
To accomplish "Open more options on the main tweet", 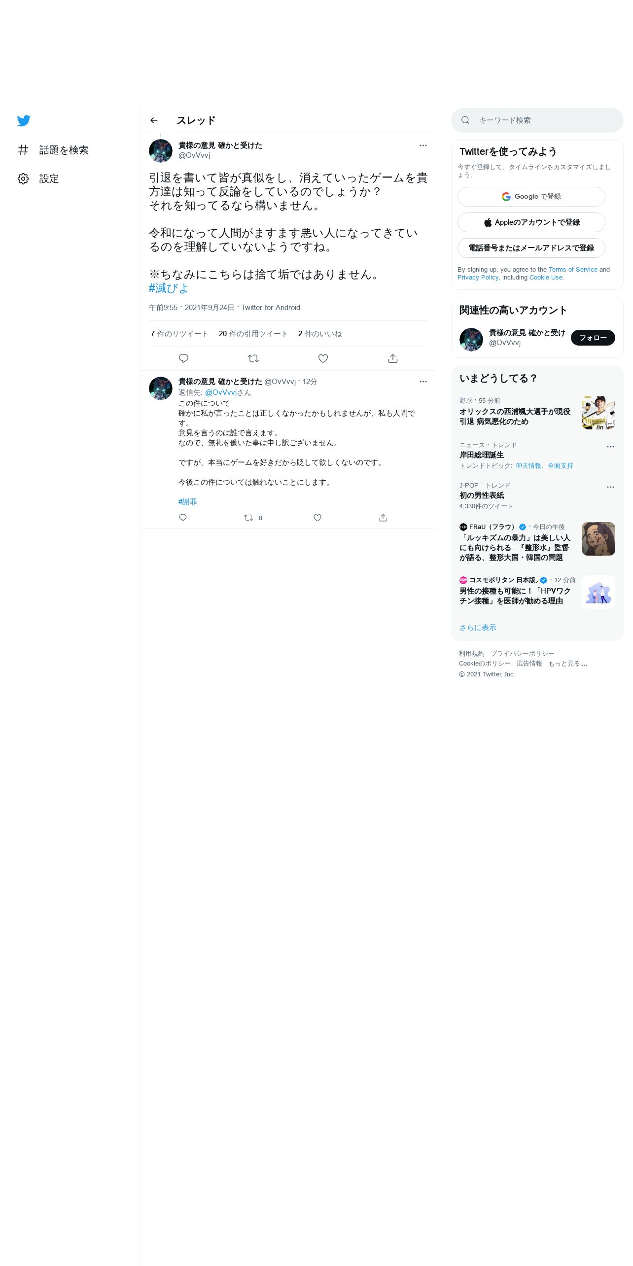I will [423, 145].
